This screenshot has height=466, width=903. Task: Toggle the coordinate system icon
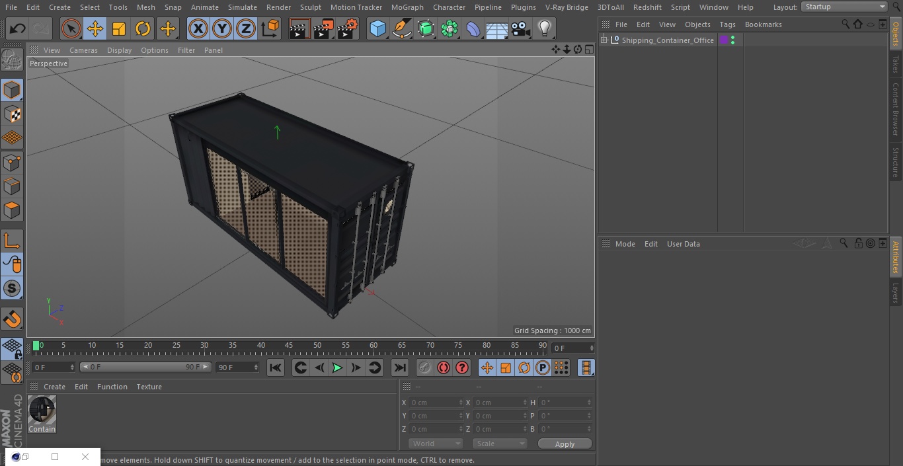(270, 28)
